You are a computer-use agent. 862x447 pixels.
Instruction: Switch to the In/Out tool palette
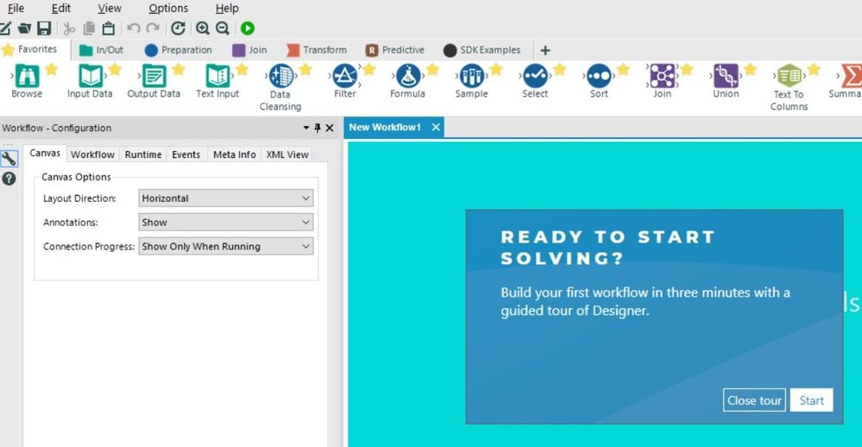tap(101, 50)
